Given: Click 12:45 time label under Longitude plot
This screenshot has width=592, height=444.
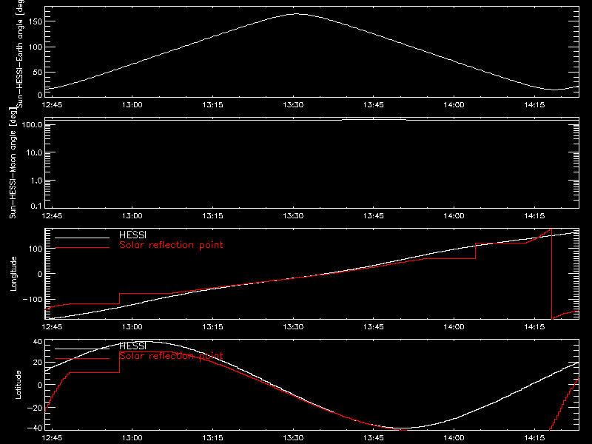Looking at the screenshot, I should 52,326.
